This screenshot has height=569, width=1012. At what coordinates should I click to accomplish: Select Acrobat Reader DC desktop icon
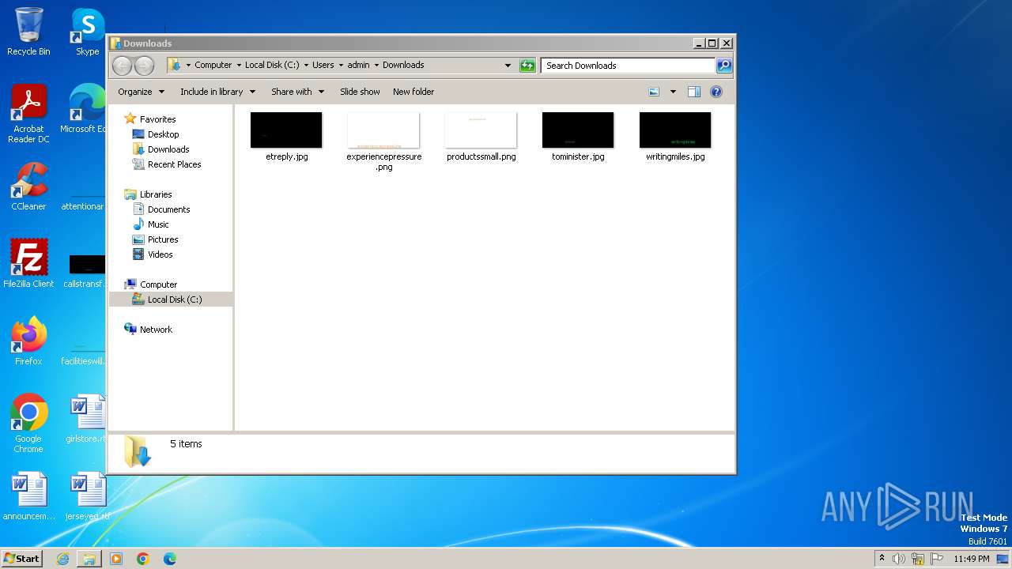coord(28,115)
